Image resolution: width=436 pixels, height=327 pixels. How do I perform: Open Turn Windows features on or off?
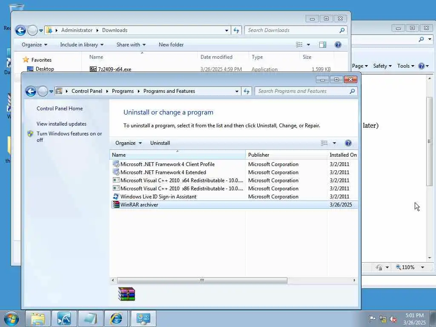pyautogui.click(x=69, y=137)
